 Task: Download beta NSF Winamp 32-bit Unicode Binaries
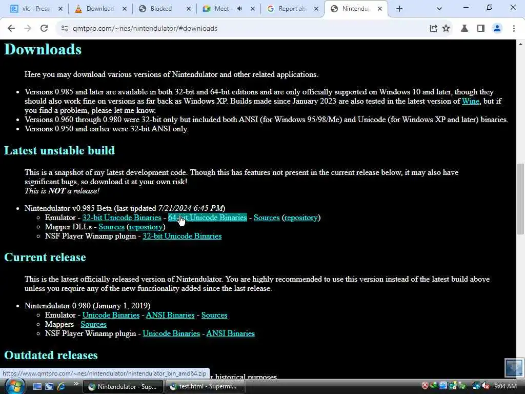[182, 236]
